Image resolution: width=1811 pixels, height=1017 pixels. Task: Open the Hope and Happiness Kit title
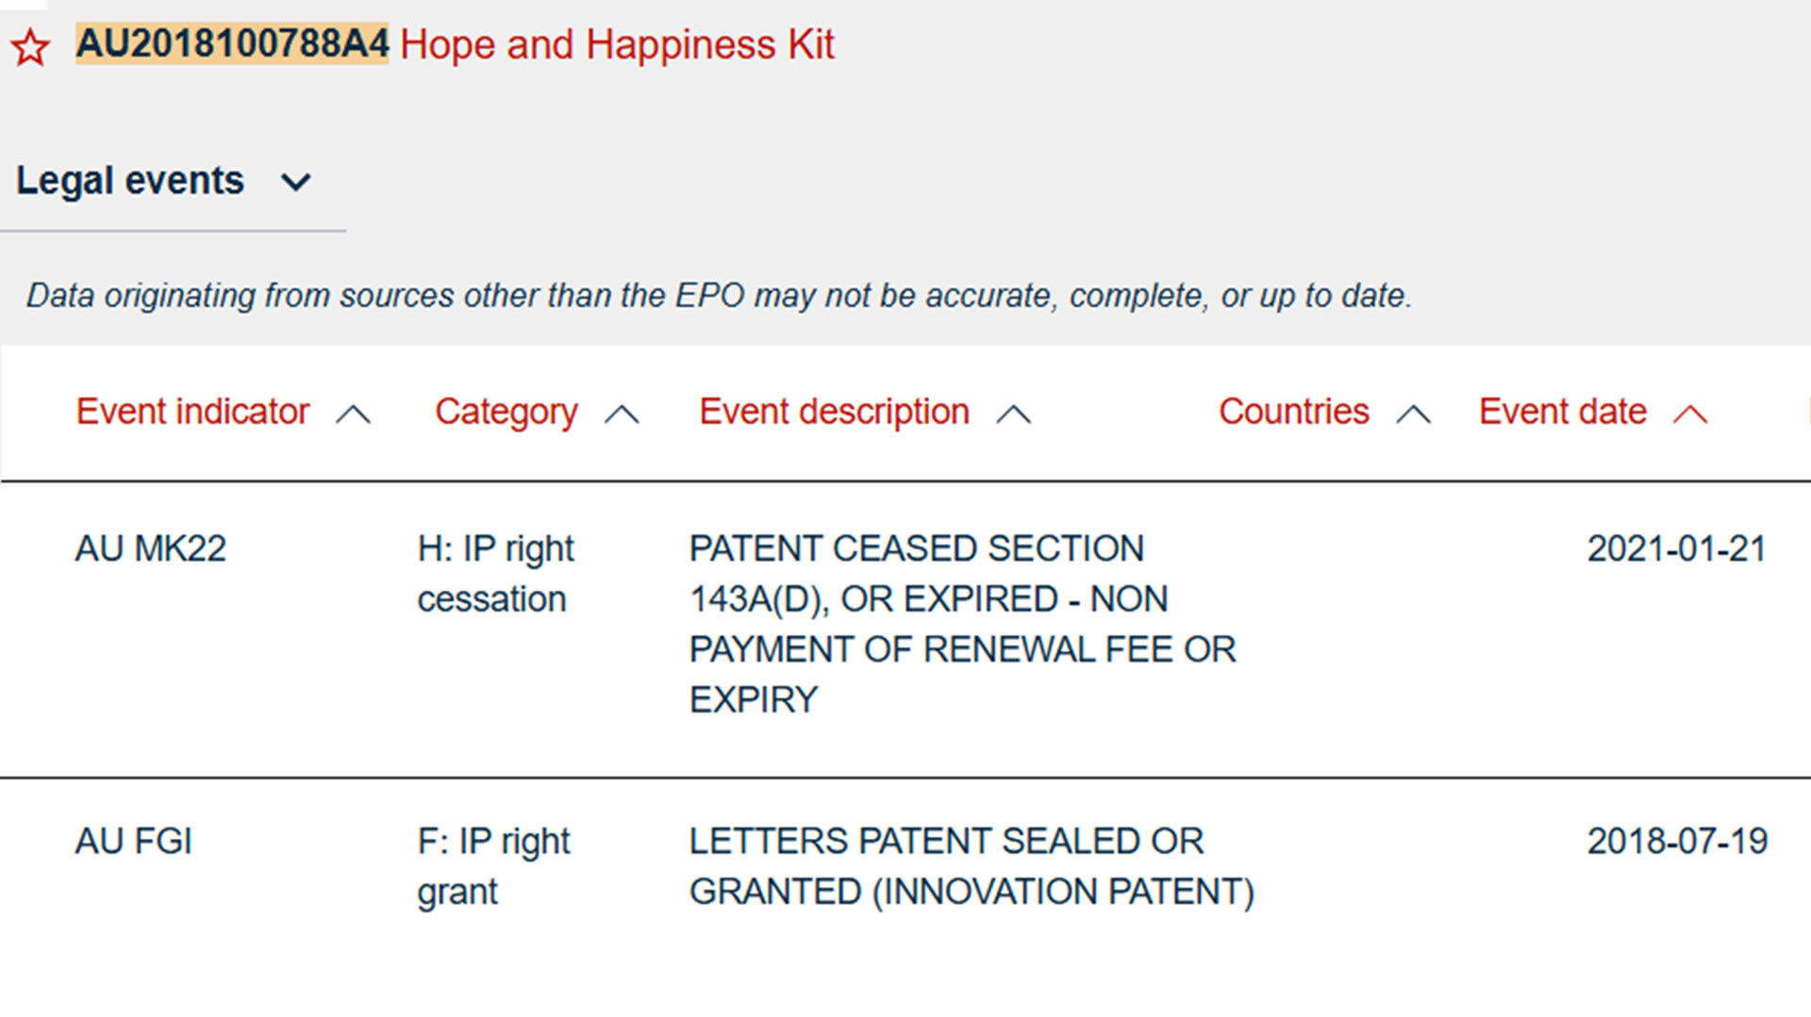point(617,44)
